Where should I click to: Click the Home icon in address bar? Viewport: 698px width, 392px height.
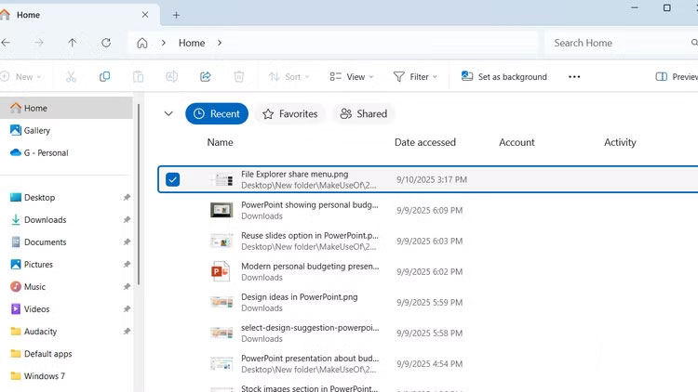142,43
